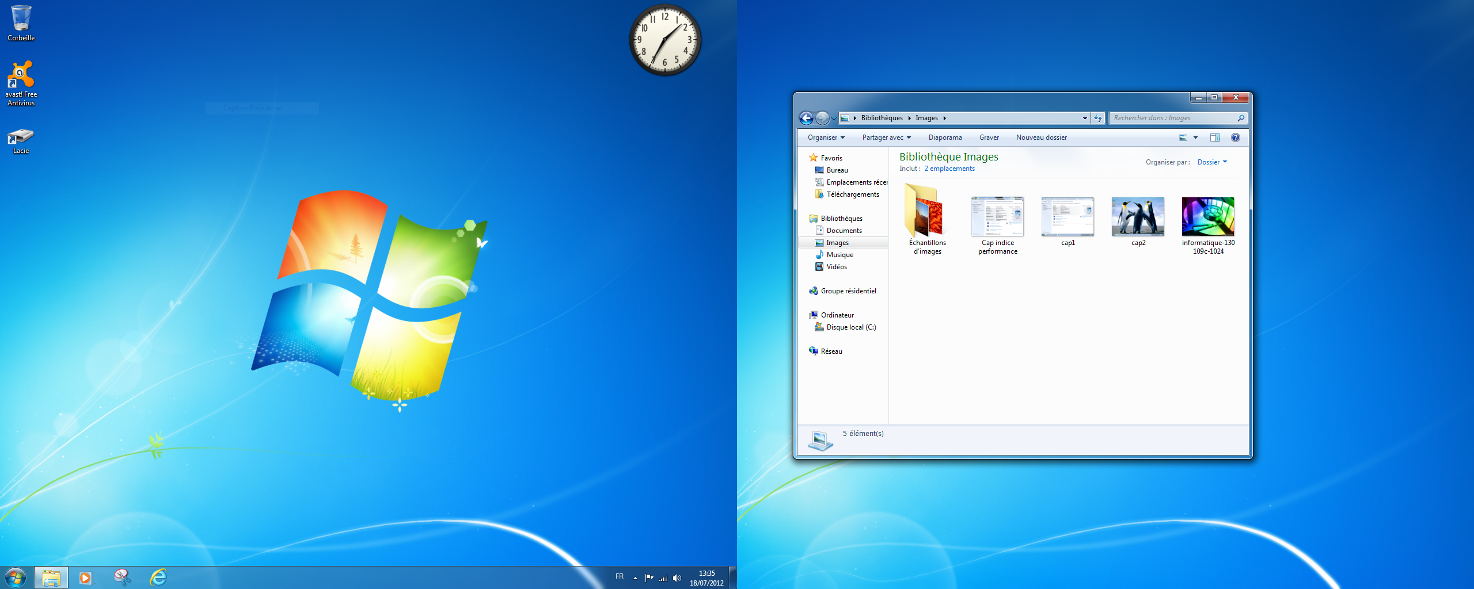Expand arrow after Images in address bar
The height and width of the screenshot is (589, 1474).
coord(945,118)
